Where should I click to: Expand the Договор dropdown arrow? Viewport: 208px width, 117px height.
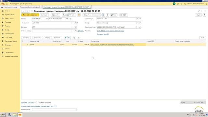[x=73, y=27]
